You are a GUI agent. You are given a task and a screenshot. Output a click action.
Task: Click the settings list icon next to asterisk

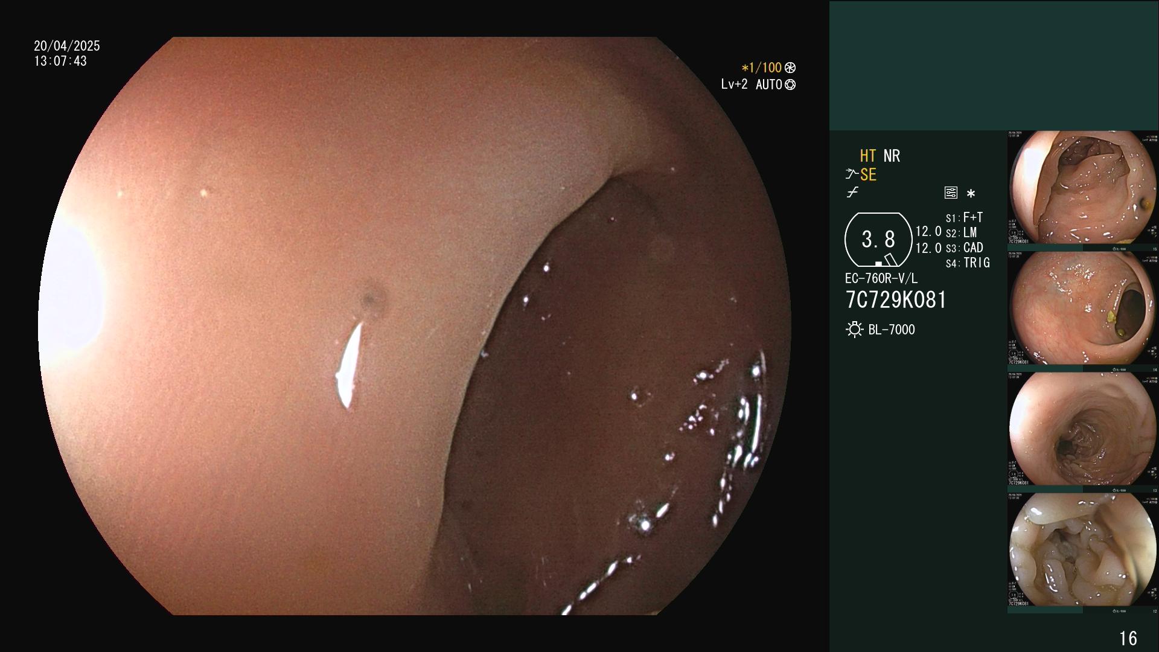(951, 193)
